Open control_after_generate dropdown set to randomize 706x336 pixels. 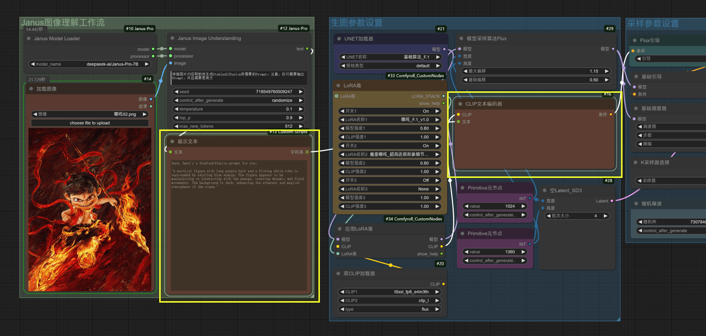tap(239, 101)
